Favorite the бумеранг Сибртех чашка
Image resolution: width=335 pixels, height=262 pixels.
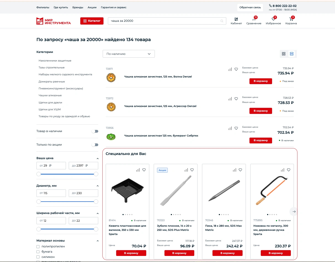coord(236,128)
